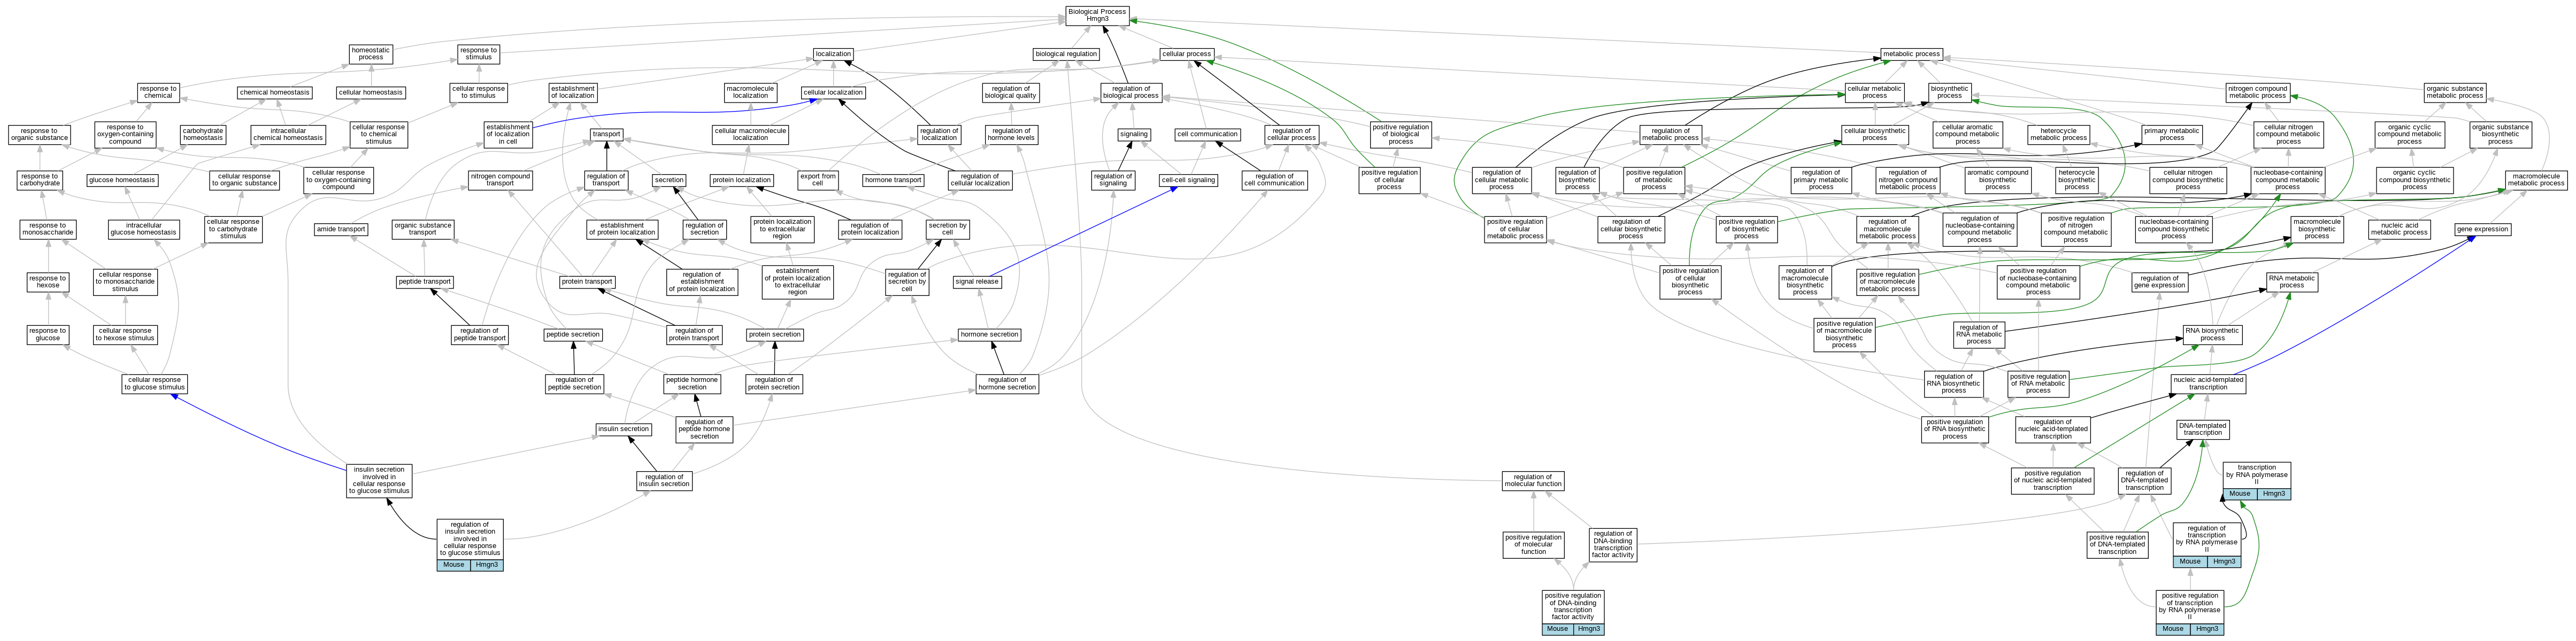Viewport: 2576px width, 641px height.
Task: Click the 'intracellular chemical homeostasis' node
Action: coord(288,134)
